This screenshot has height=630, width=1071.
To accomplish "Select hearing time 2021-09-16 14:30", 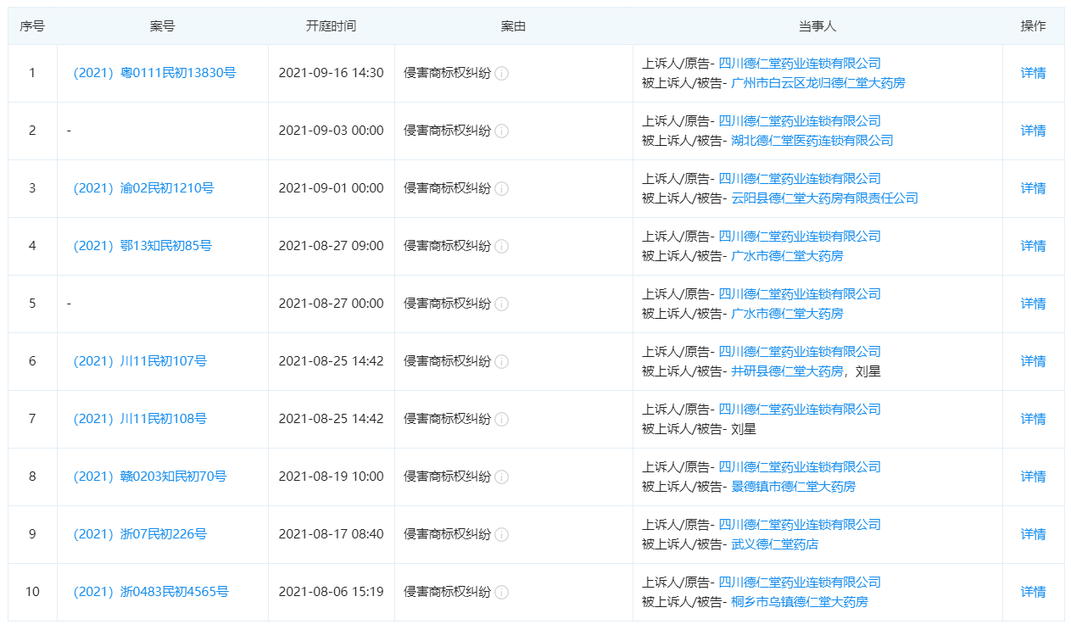I will point(332,73).
